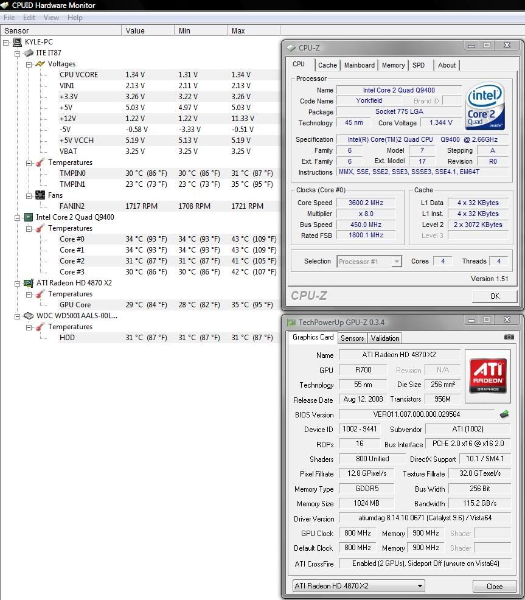Click the Sensor column header
Screen dimensions: 525x600
coord(61,30)
